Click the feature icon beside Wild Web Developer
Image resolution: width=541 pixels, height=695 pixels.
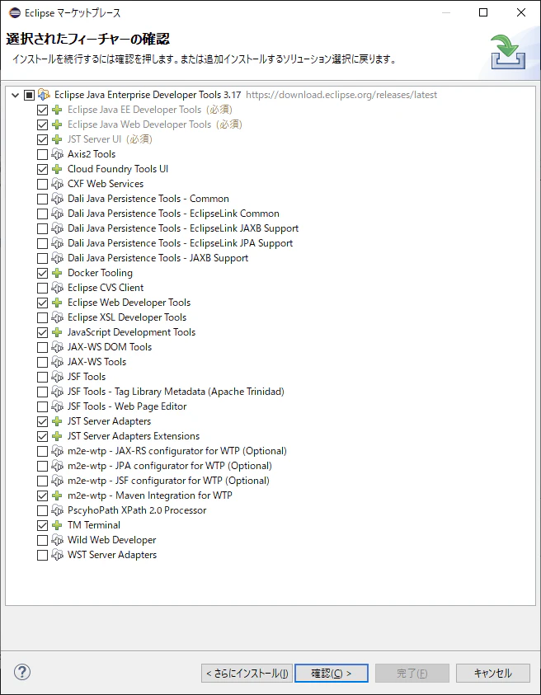point(57,540)
